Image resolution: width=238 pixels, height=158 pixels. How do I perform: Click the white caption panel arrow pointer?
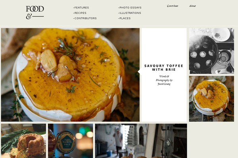(x=140, y=71)
